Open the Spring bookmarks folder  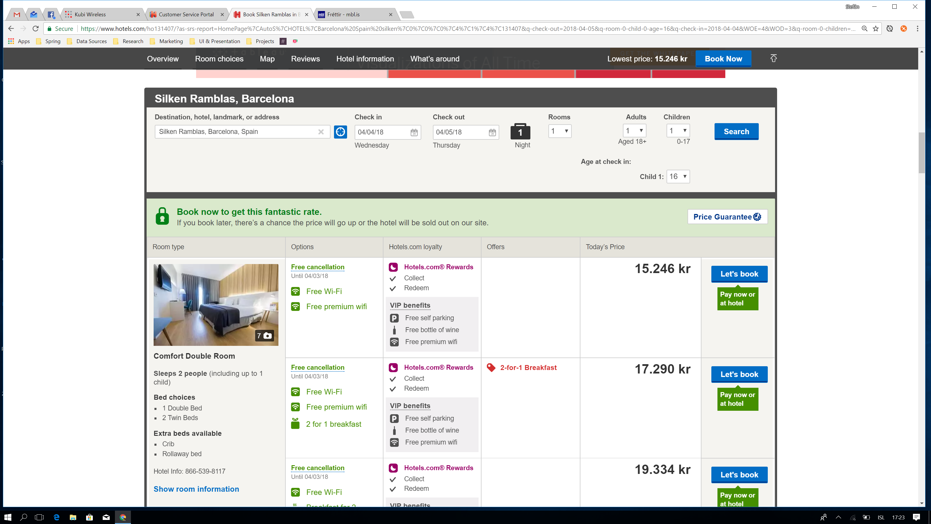tap(48, 41)
